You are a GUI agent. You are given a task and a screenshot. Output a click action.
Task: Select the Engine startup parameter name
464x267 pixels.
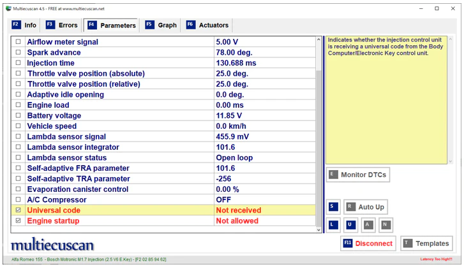[x=53, y=221]
